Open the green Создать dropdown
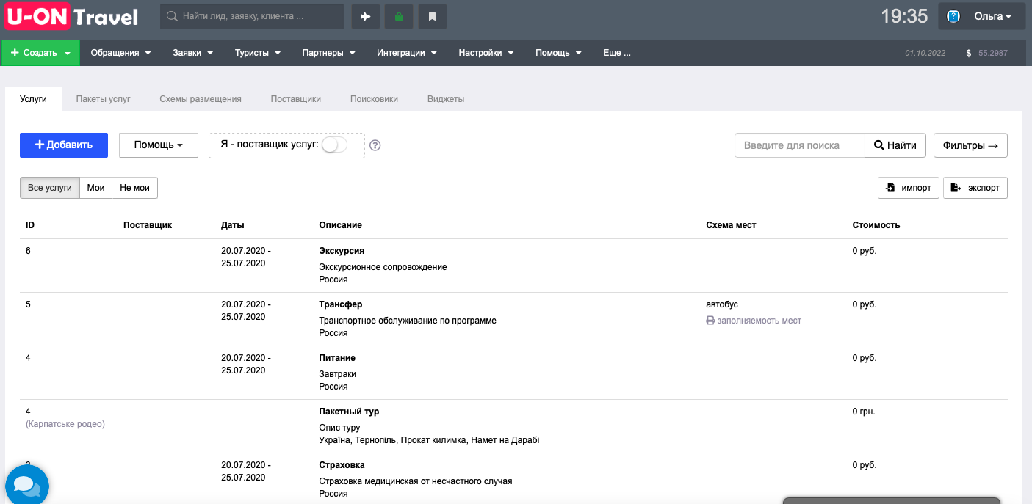The width and height of the screenshot is (1032, 504). [41, 53]
